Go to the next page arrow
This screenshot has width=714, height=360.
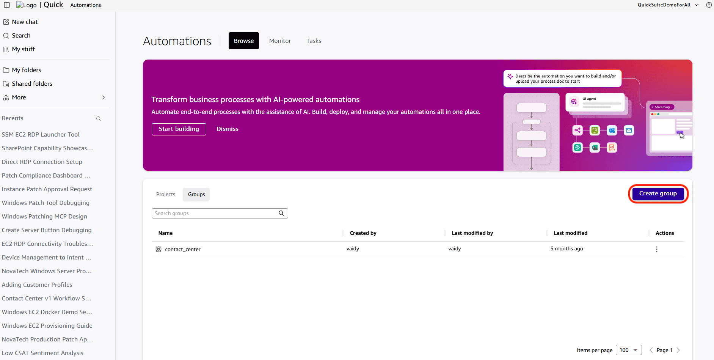coord(678,350)
